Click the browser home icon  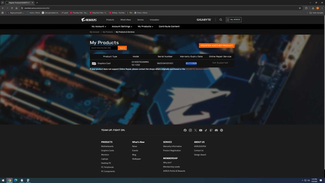pos(16,8)
